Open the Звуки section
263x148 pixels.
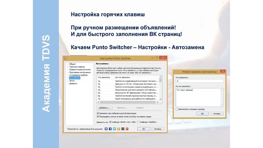click(x=72, y=81)
